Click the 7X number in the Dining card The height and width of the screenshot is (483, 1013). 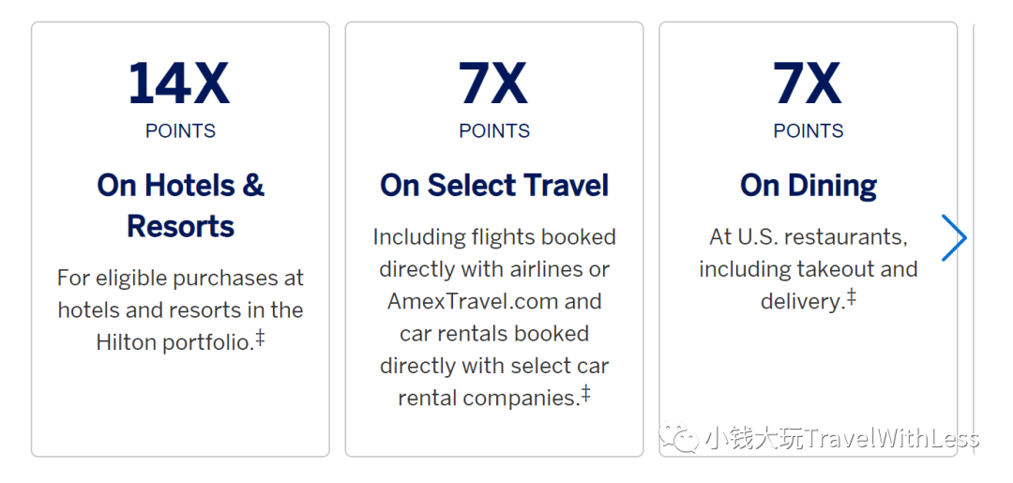tap(808, 83)
